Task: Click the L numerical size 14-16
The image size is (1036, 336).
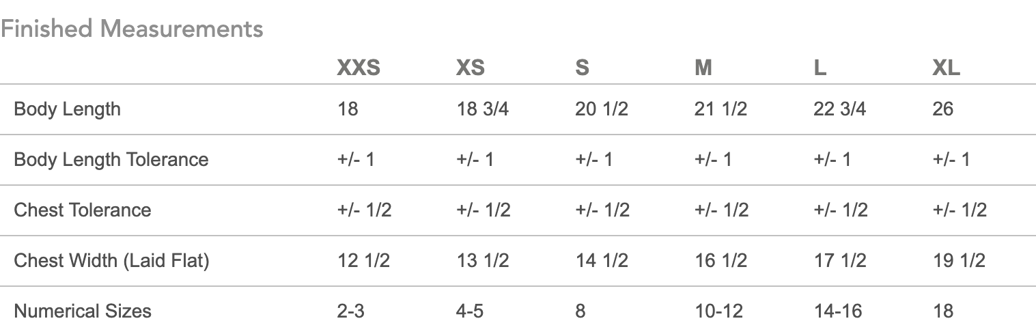Action: click(838, 311)
